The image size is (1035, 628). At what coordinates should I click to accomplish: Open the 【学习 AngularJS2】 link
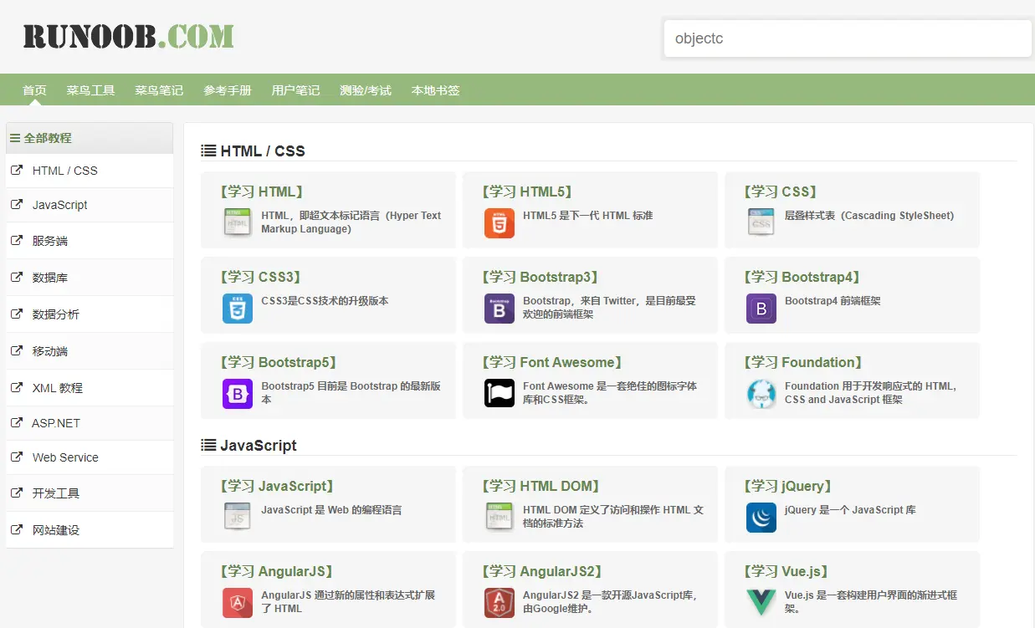click(x=542, y=571)
